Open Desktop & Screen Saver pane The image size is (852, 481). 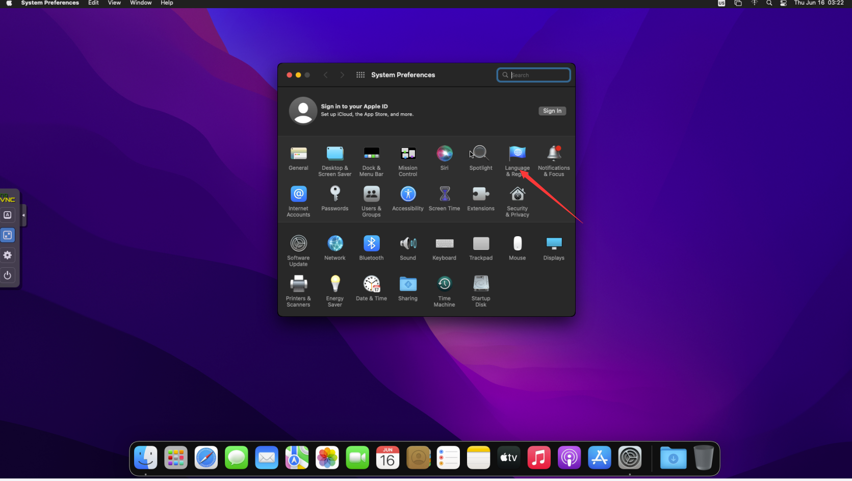click(x=335, y=161)
